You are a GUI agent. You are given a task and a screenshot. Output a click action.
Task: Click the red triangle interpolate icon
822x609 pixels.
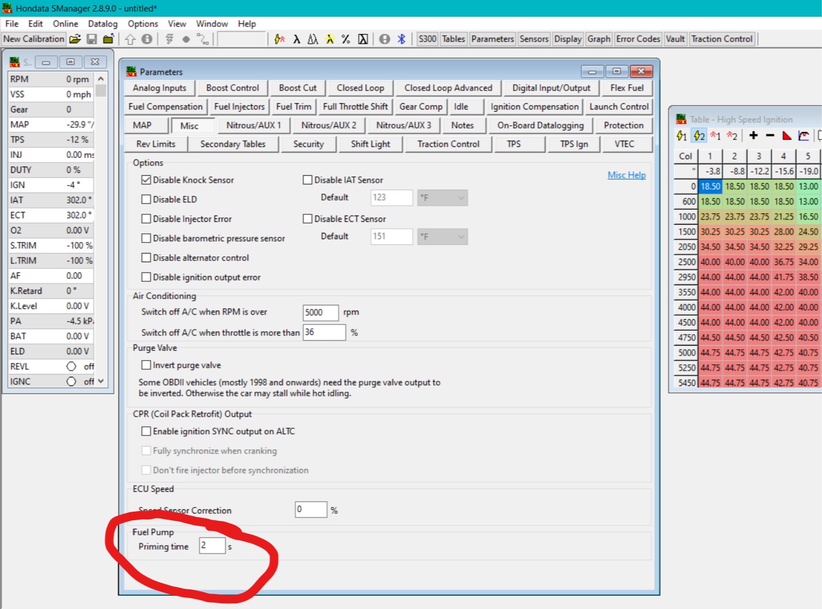pyautogui.click(x=787, y=136)
